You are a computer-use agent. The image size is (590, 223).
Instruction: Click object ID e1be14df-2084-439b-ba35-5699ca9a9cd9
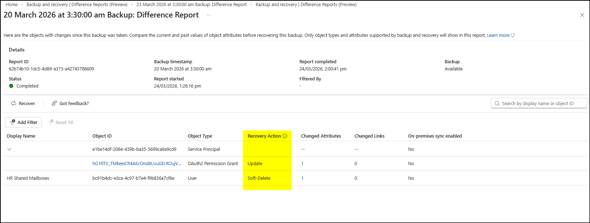(134, 149)
